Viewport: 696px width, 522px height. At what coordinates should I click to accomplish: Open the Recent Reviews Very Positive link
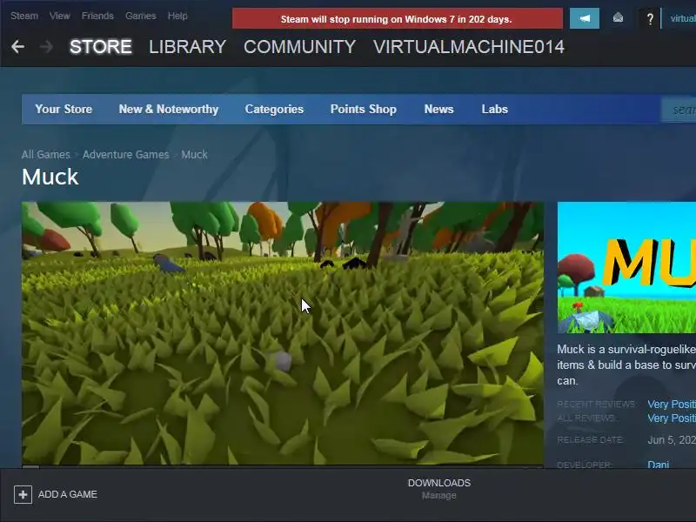(672, 404)
